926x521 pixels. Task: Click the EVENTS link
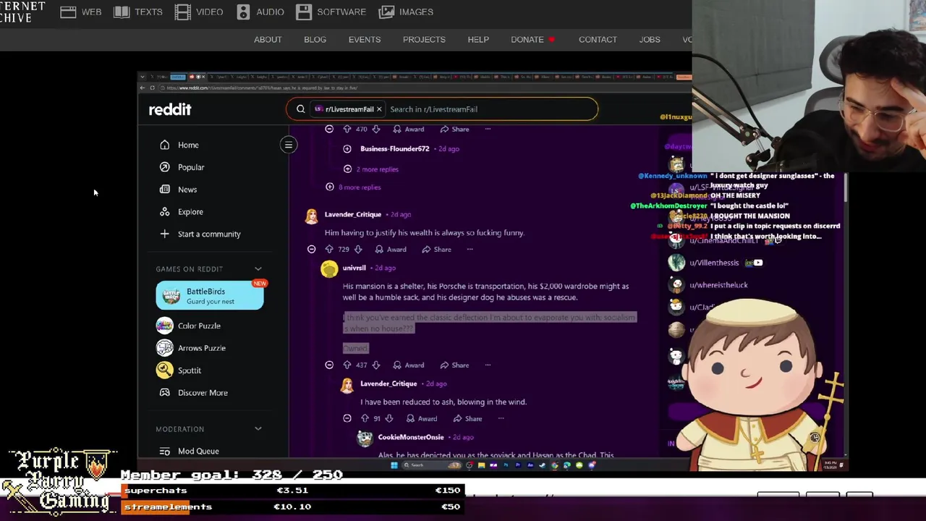click(x=364, y=40)
